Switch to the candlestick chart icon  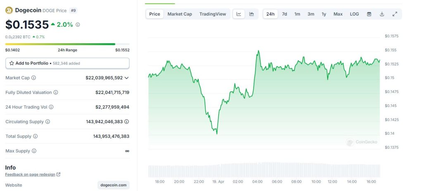[251, 14]
